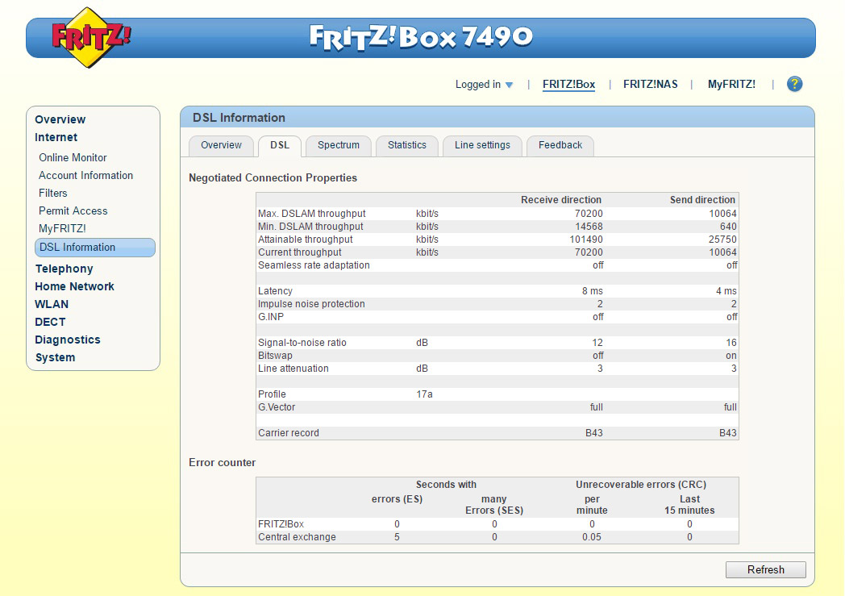Go to Filters under Internet
The height and width of the screenshot is (596, 845).
click(53, 193)
